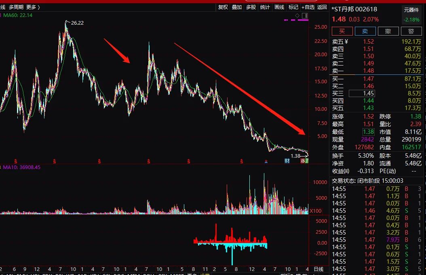Open the 日线 period selector

318,269
